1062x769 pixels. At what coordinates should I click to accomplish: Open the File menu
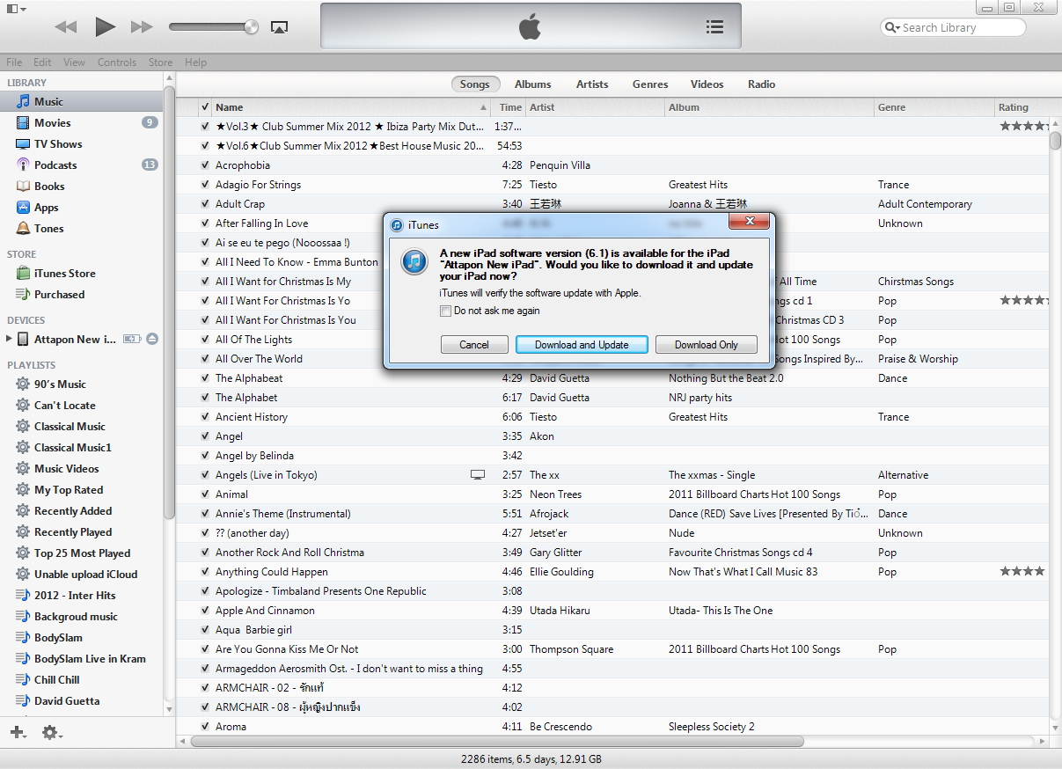(x=14, y=62)
